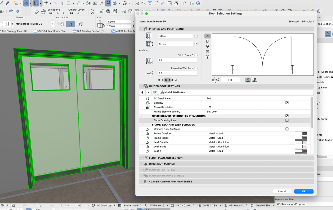Check Uniform Door Surfaces
The width and height of the screenshot is (333, 210).
pos(287,129)
